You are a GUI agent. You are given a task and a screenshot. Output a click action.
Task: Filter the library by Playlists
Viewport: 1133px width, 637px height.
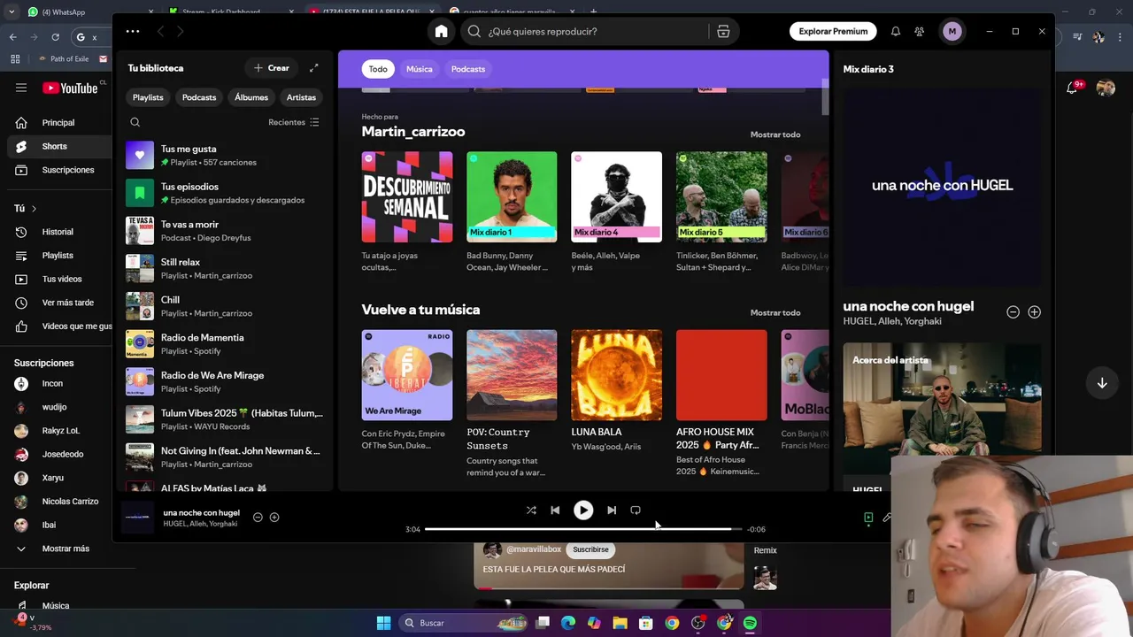click(148, 97)
